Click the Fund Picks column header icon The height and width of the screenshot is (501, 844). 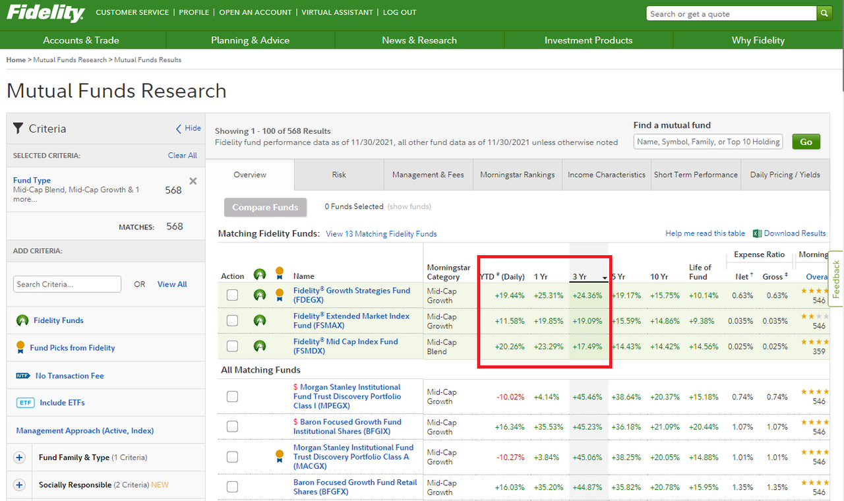tap(279, 273)
